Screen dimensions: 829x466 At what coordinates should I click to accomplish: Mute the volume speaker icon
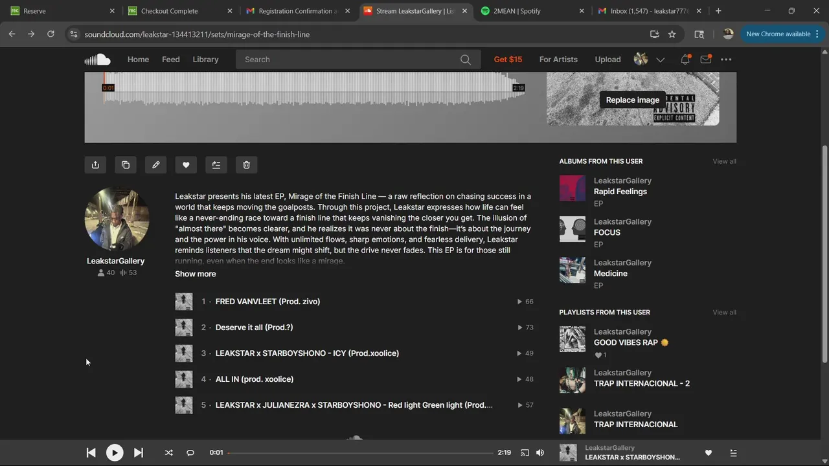pos(540,452)
